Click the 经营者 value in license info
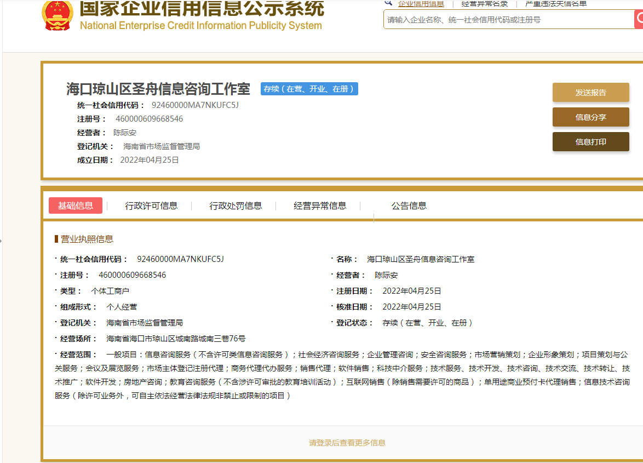Screen dimensions: 643x463 pyautogui.click(x=386, y=275)
